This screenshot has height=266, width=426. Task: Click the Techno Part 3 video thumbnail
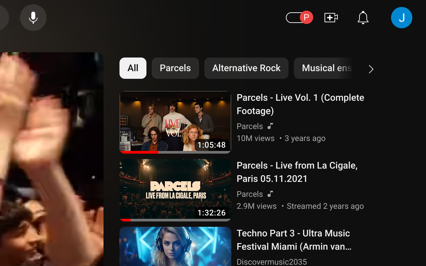coord(175,246)
